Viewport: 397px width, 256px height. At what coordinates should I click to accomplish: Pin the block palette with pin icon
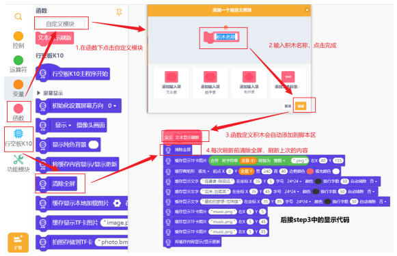point(119,12)
